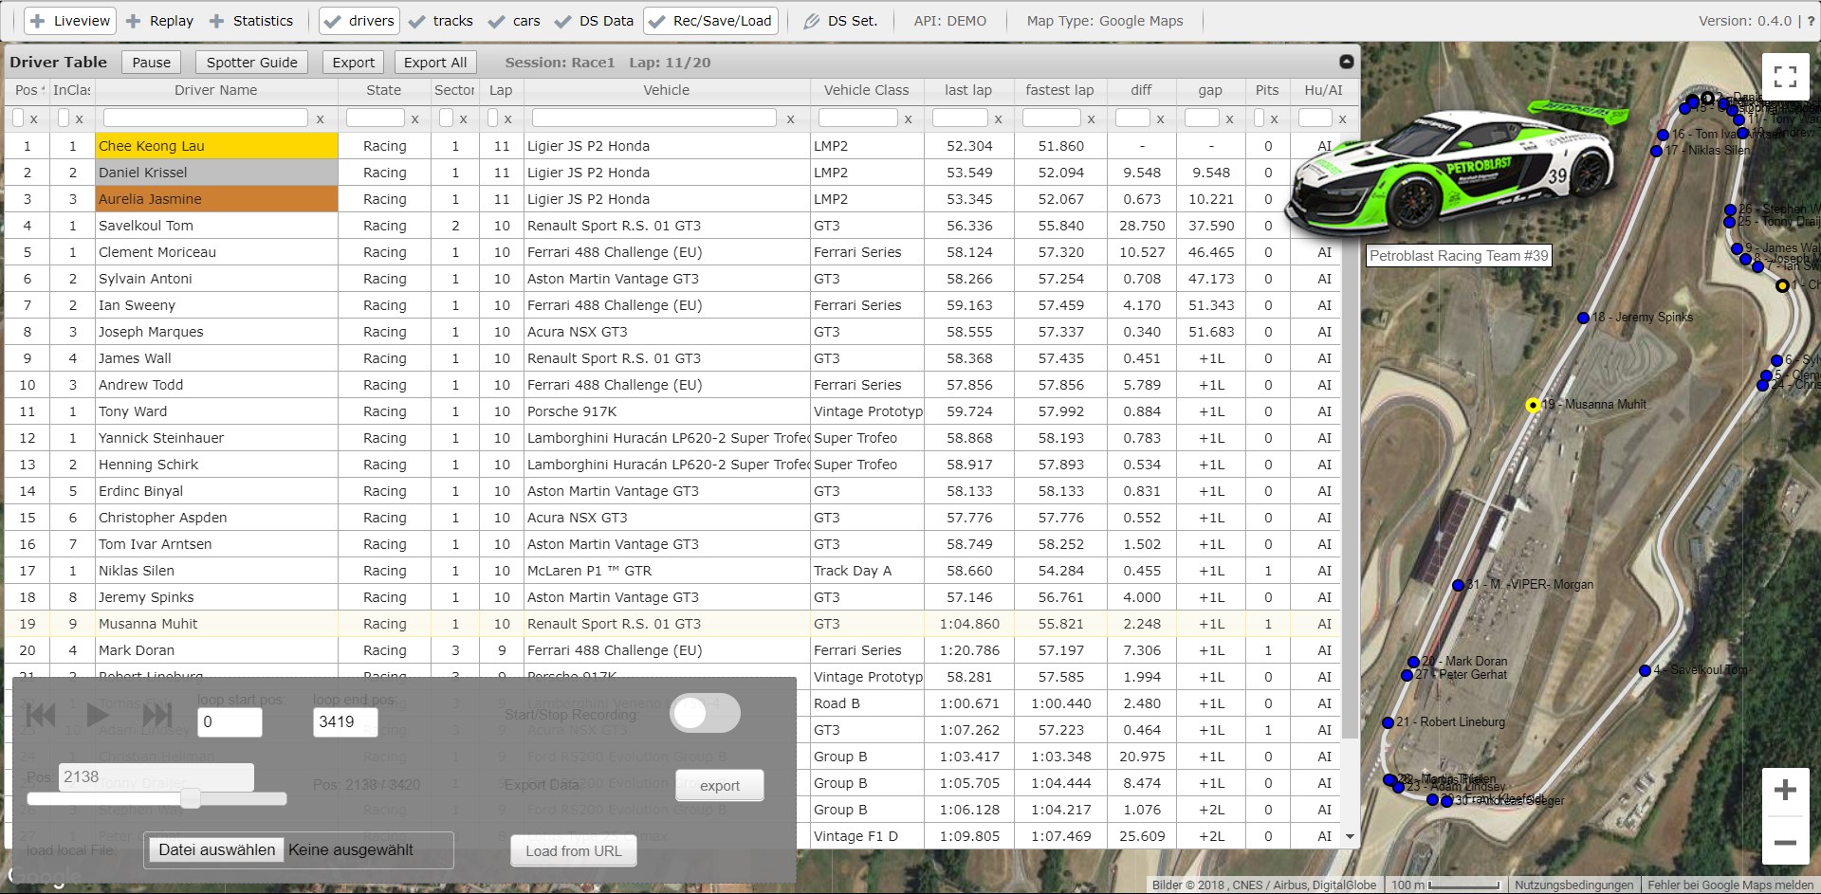The height and width of the screenshot is (894, 1821).
Task: Open the Replay panel
Action: coord(159,21)
